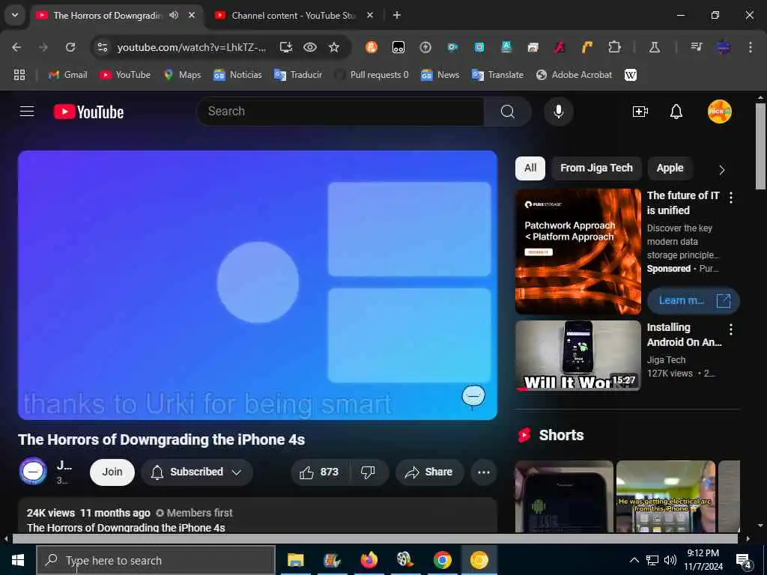Expand the Subscribed notification dropdown
The height and width of the screenshot is (575, 767).
pos(197,472)
